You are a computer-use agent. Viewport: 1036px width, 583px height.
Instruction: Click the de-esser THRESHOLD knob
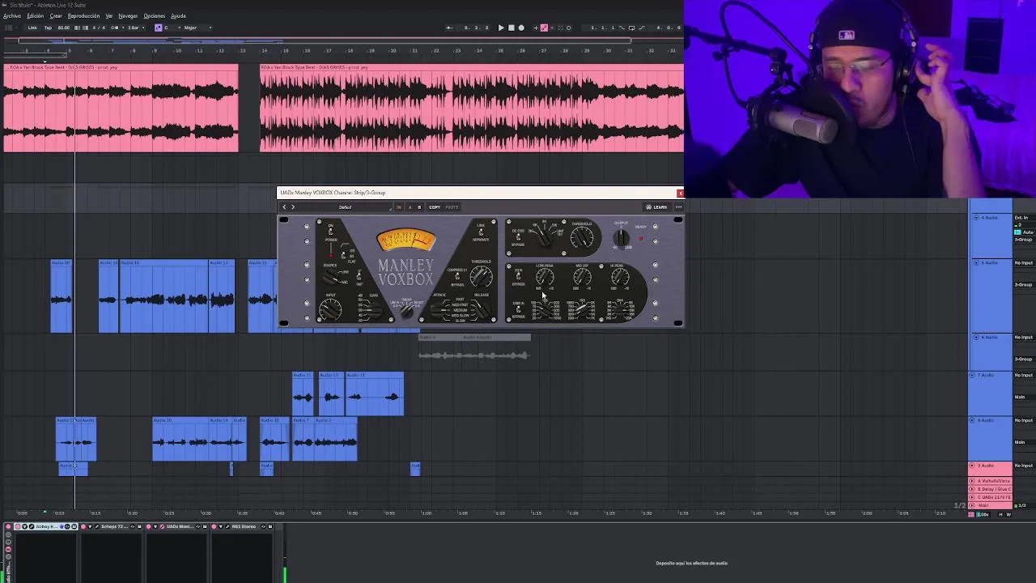tap(582, 237)
